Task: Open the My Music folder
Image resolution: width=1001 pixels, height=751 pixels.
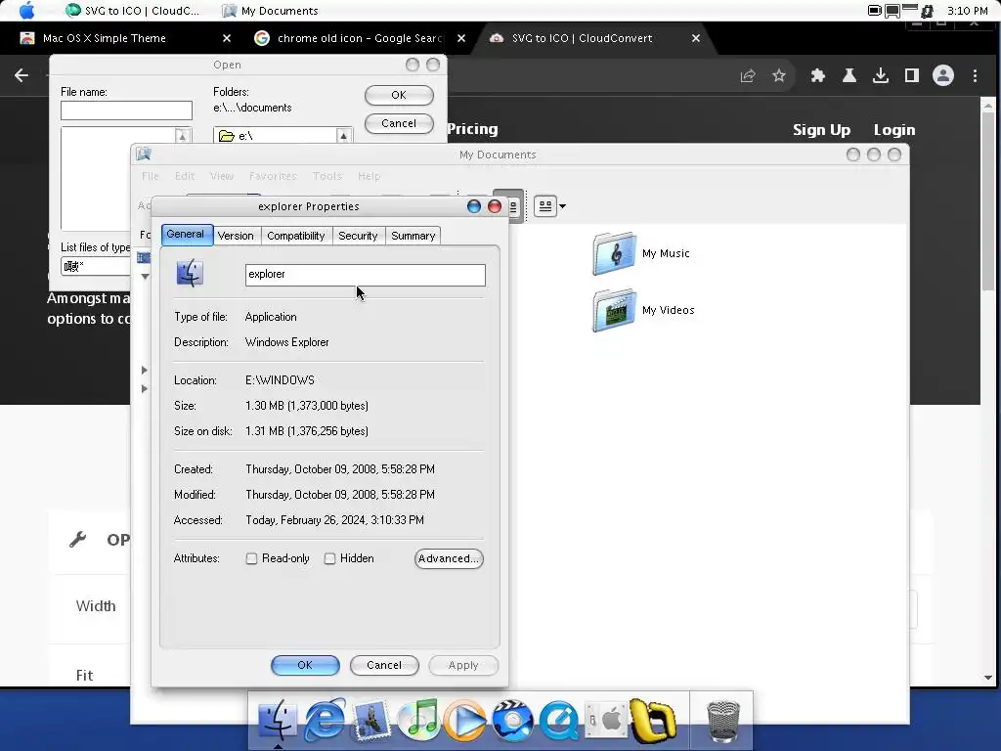Action: 641,253
